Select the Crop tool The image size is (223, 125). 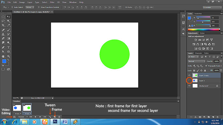[3, 25]
